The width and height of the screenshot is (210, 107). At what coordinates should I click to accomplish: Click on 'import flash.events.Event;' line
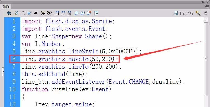(x=65, y=29)
